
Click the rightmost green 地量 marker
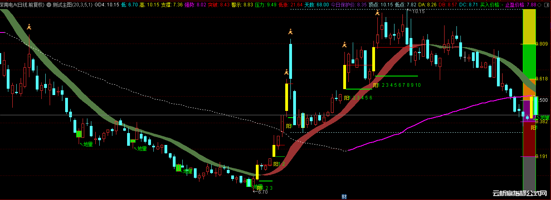click(x=544, y=117)
